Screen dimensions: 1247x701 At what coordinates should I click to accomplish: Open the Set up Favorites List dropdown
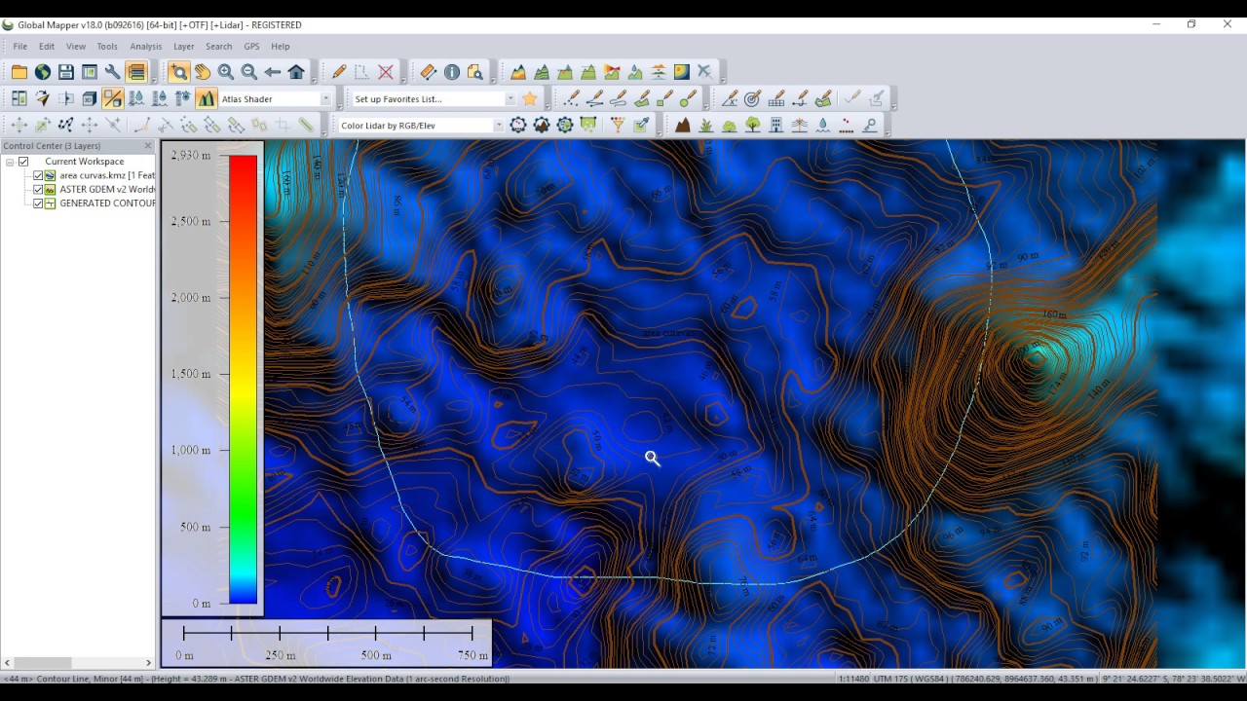coord(510,98)
